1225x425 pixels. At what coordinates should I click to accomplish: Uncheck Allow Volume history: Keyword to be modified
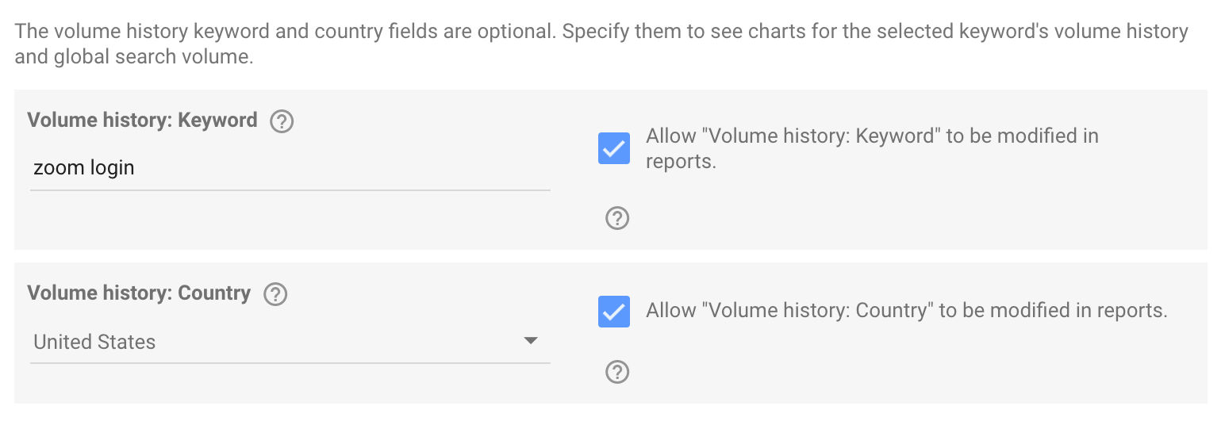(614, 148)
